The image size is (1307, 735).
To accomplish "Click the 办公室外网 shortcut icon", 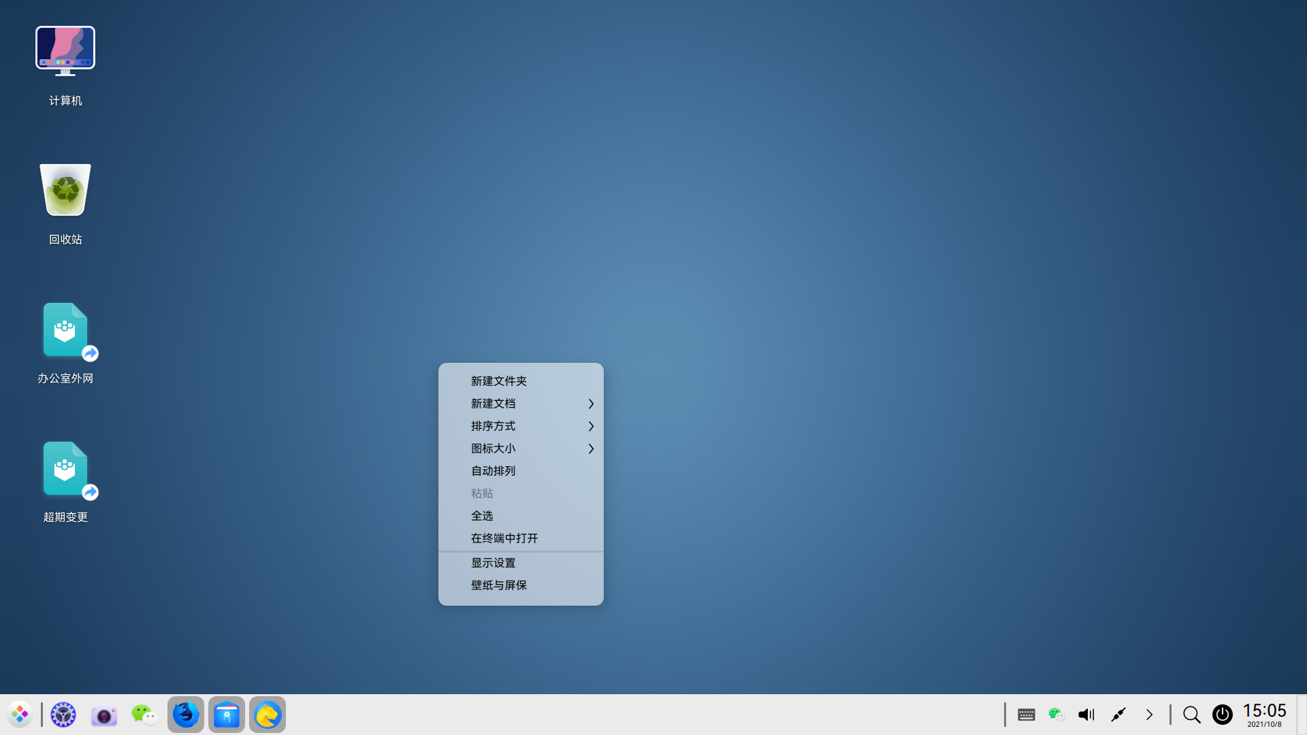I will click(65, 331).
